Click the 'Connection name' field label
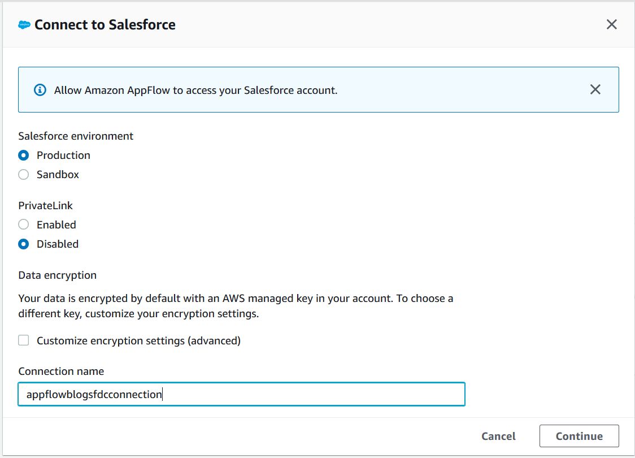 pyautogui.click(x=61, y=371)
